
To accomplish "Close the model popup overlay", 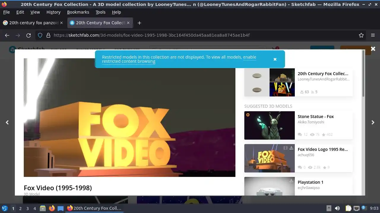I will pyautogui.click(x=373, y=49).
